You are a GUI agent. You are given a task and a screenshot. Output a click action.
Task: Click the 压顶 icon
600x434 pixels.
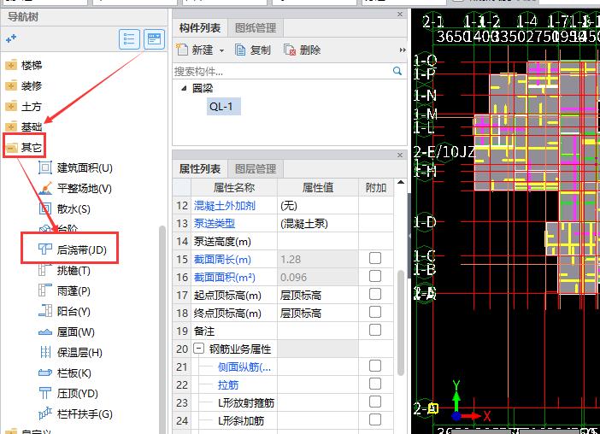(44, 393)
